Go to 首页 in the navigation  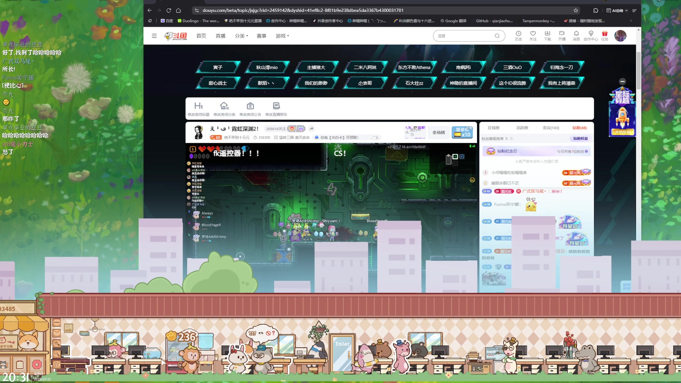click(x=201, y=36)
